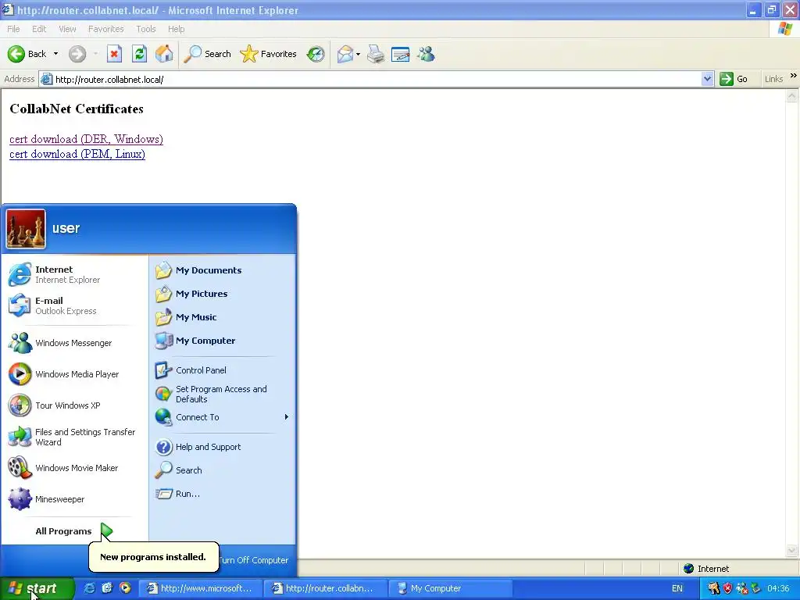The width and height of the screenshot is (800, 600).
Task: Open cert download (DER, Windows) link
Action: [x=86, y=139]
